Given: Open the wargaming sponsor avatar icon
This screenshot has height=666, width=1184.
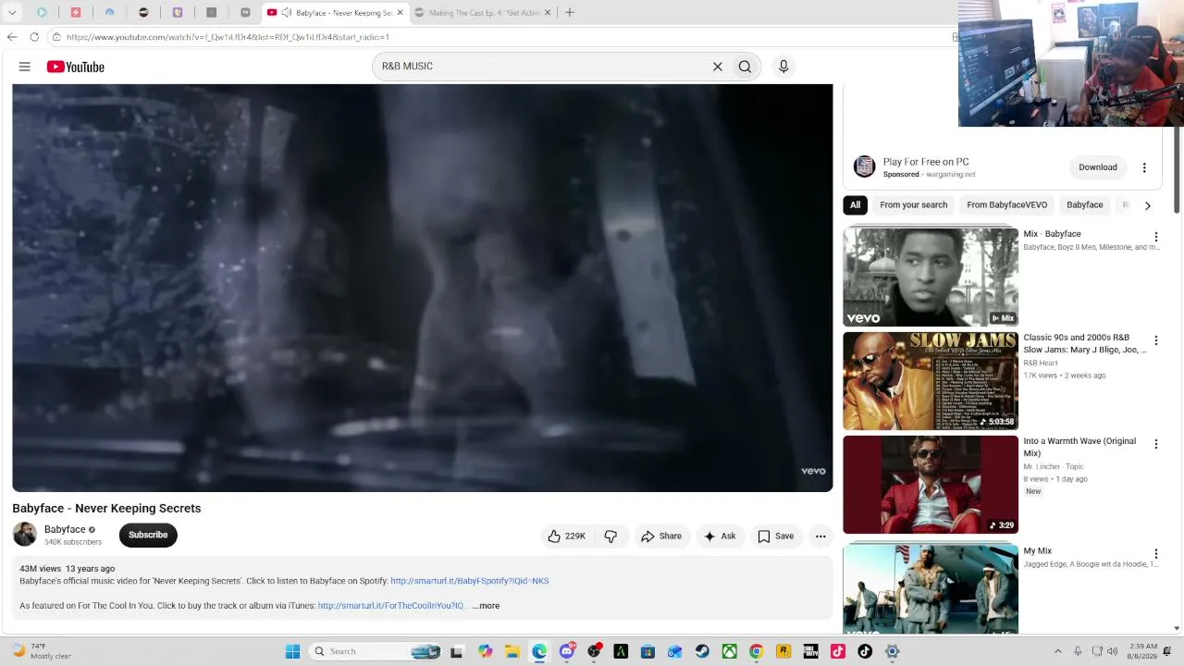Looking at the screenshot, I should (864, 166).
